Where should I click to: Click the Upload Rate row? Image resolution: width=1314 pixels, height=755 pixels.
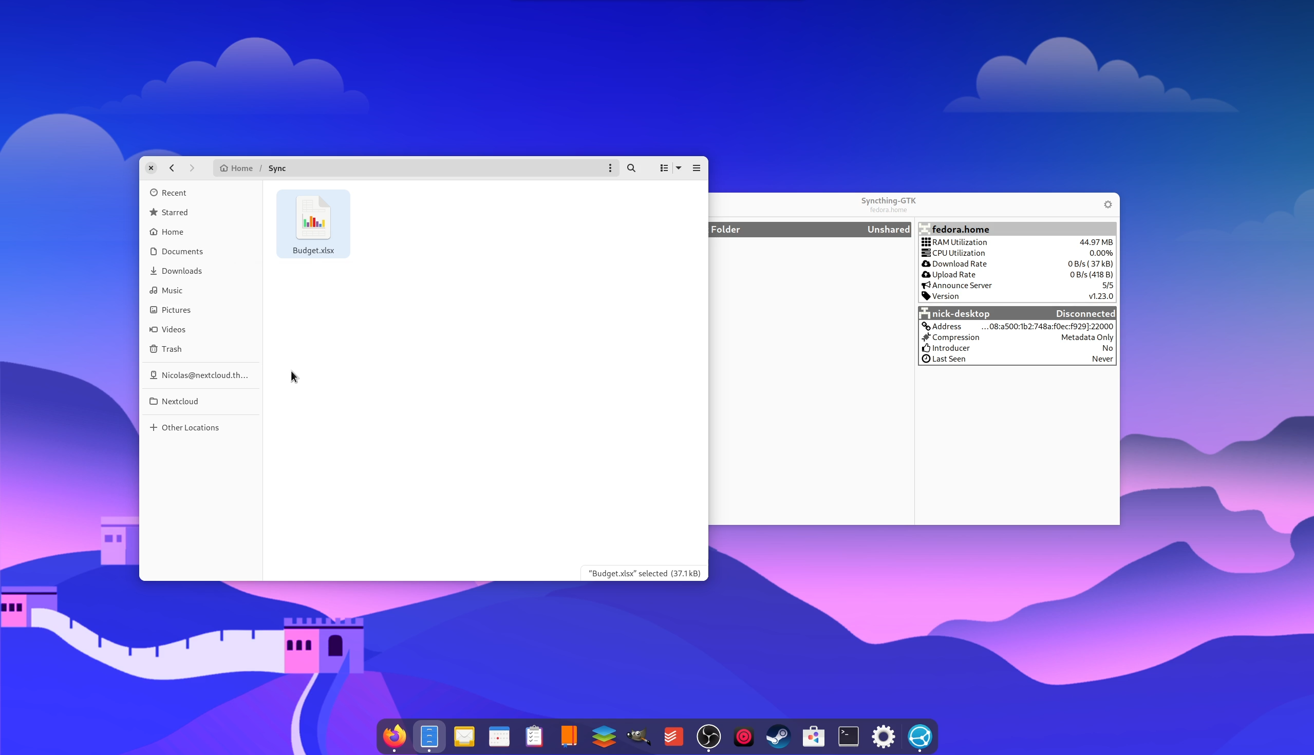pos(1017,275)
